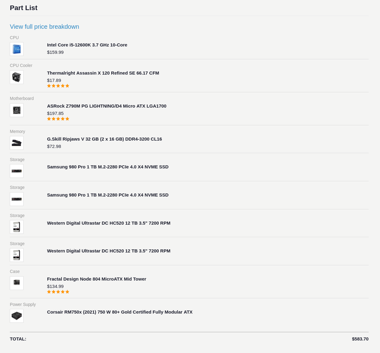Open the Intel Core i5-12600K product link

pos(87,45)
